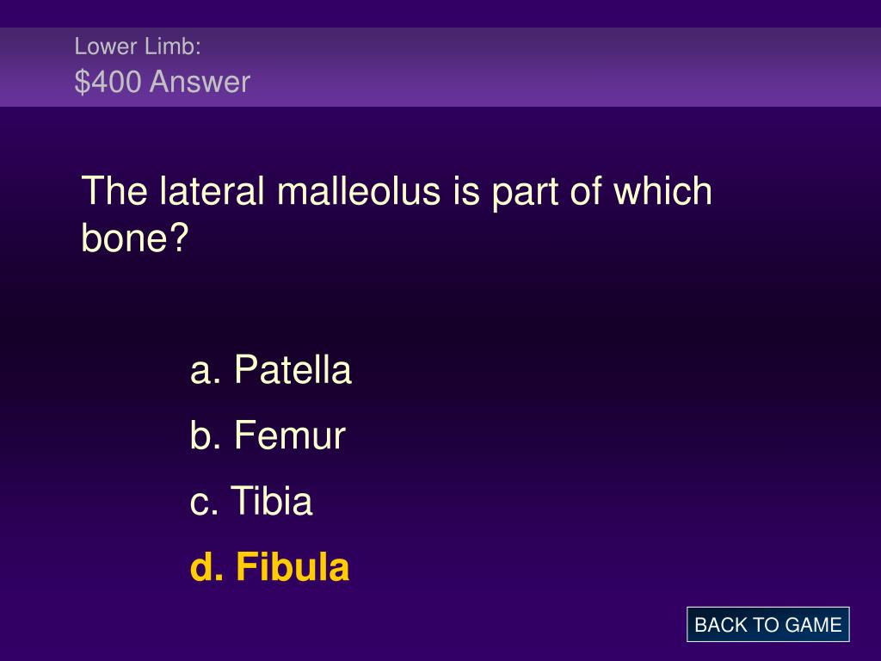Click the $400 Answer title text
Image resolution: width=881 pixels, height=661 pixels.
(x=163, y=82)
